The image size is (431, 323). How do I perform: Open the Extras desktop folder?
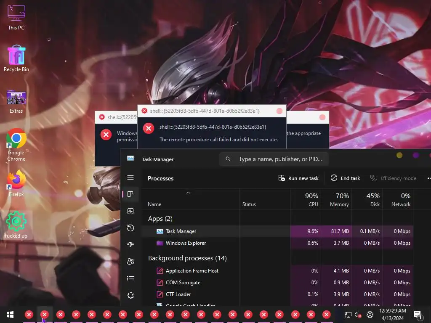click(x=16, y=102)
